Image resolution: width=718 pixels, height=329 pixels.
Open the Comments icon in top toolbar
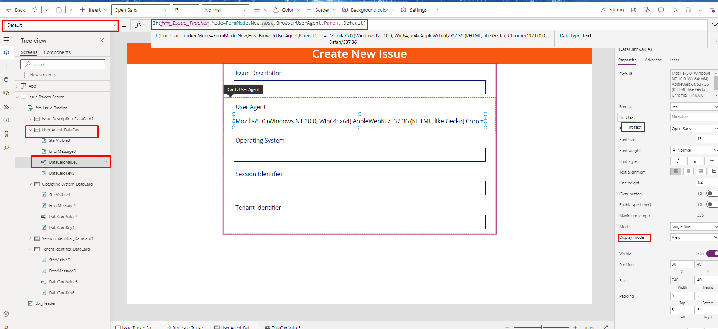tap(661, 10)
